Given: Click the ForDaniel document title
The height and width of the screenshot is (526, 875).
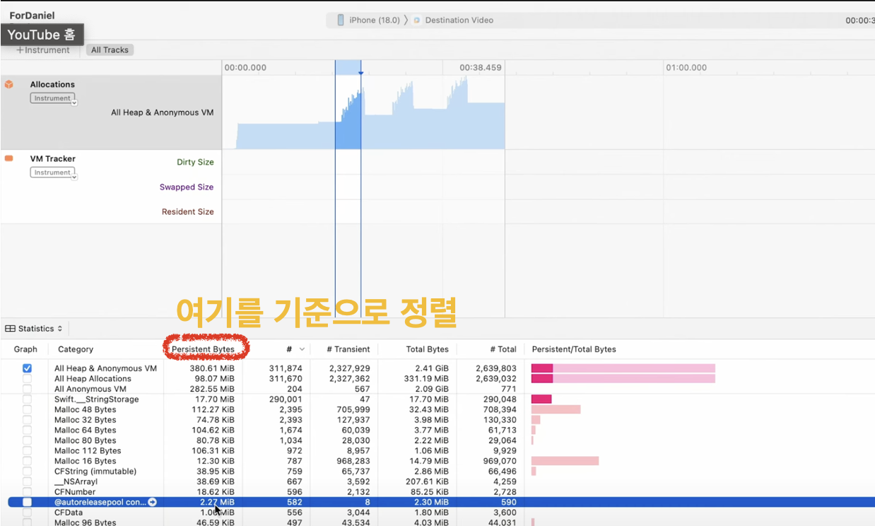Looking at the screenshot, I should click(x=32, y=16).
